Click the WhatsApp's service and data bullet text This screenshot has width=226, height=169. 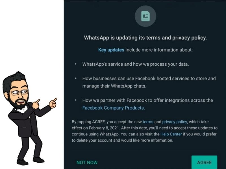pyautogui.click(x=136, y=64)
